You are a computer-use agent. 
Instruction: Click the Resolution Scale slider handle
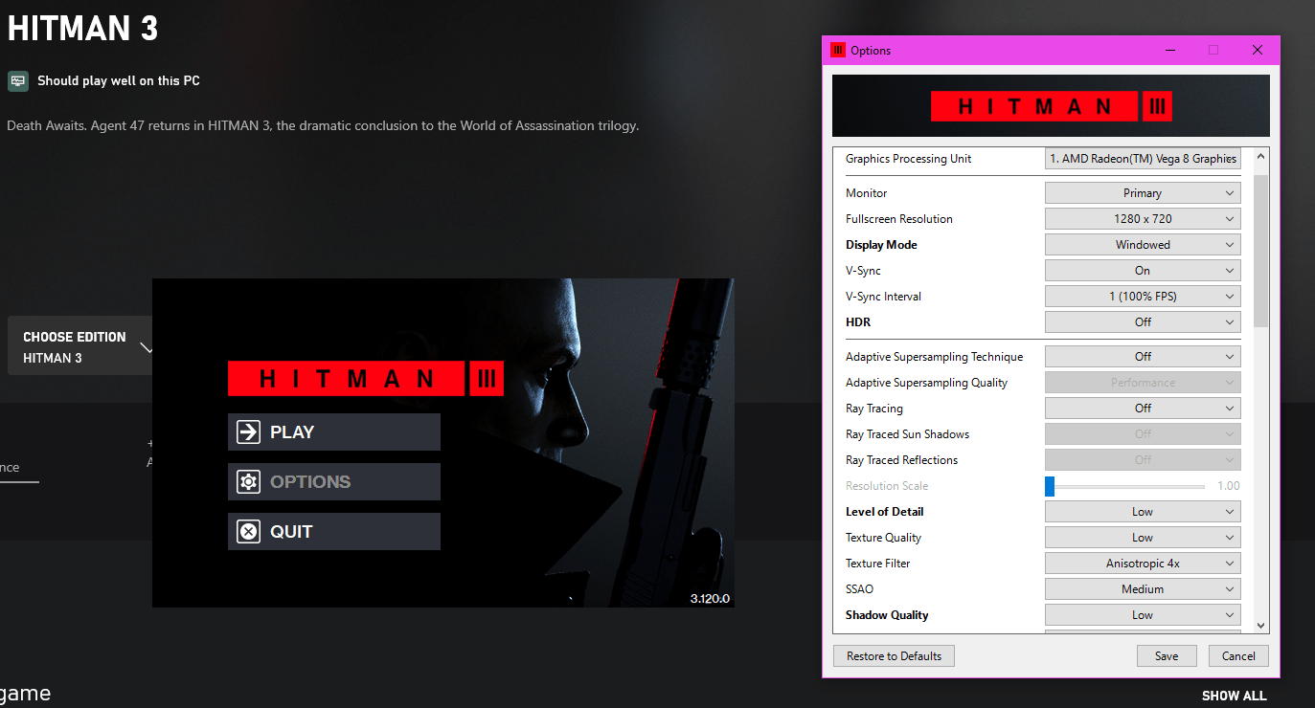click(x=1050, y=486)
